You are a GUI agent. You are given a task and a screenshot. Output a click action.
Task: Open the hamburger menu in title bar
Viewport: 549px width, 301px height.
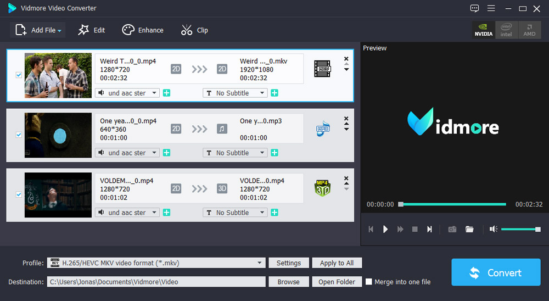point(491,8)
